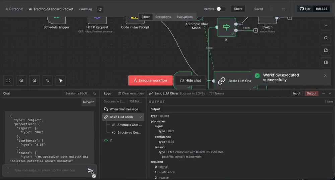Click the Execute workflow button

click(x=150, y=80)
